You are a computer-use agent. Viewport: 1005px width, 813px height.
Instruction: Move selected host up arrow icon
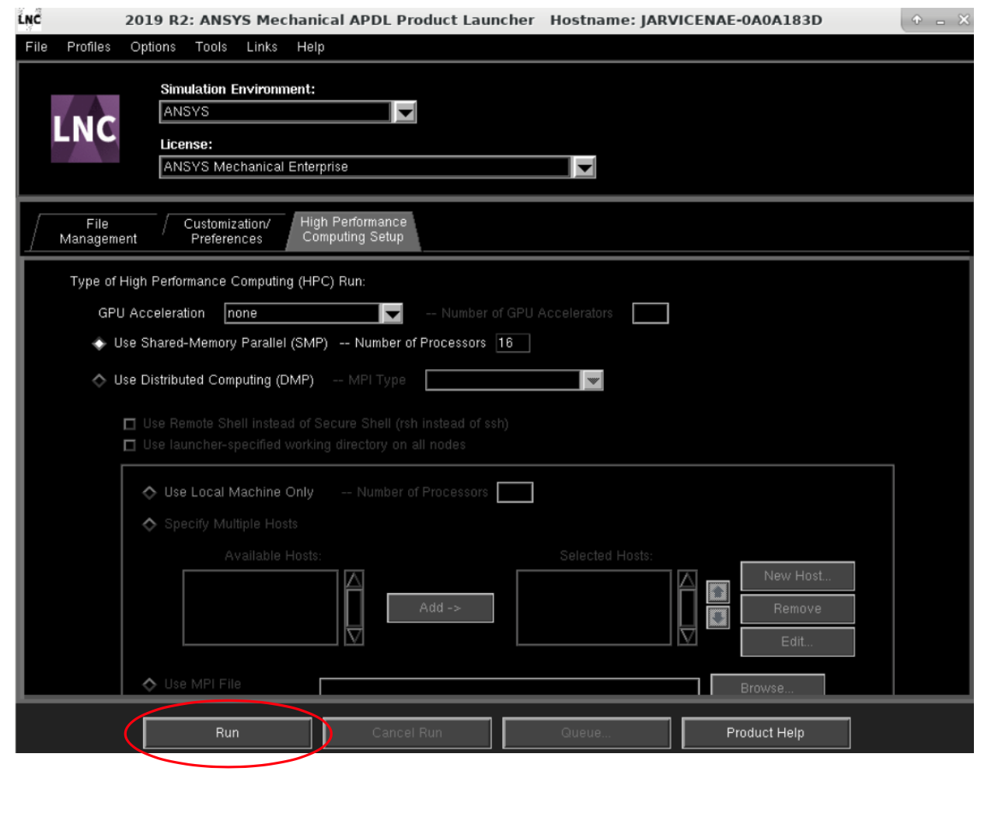[717, 592]
